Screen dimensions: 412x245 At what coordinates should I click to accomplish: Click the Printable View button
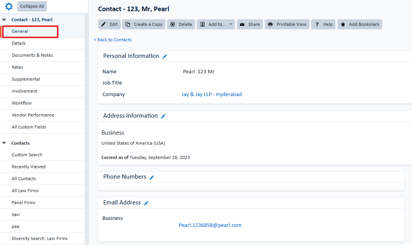click(x=287, y=24)
